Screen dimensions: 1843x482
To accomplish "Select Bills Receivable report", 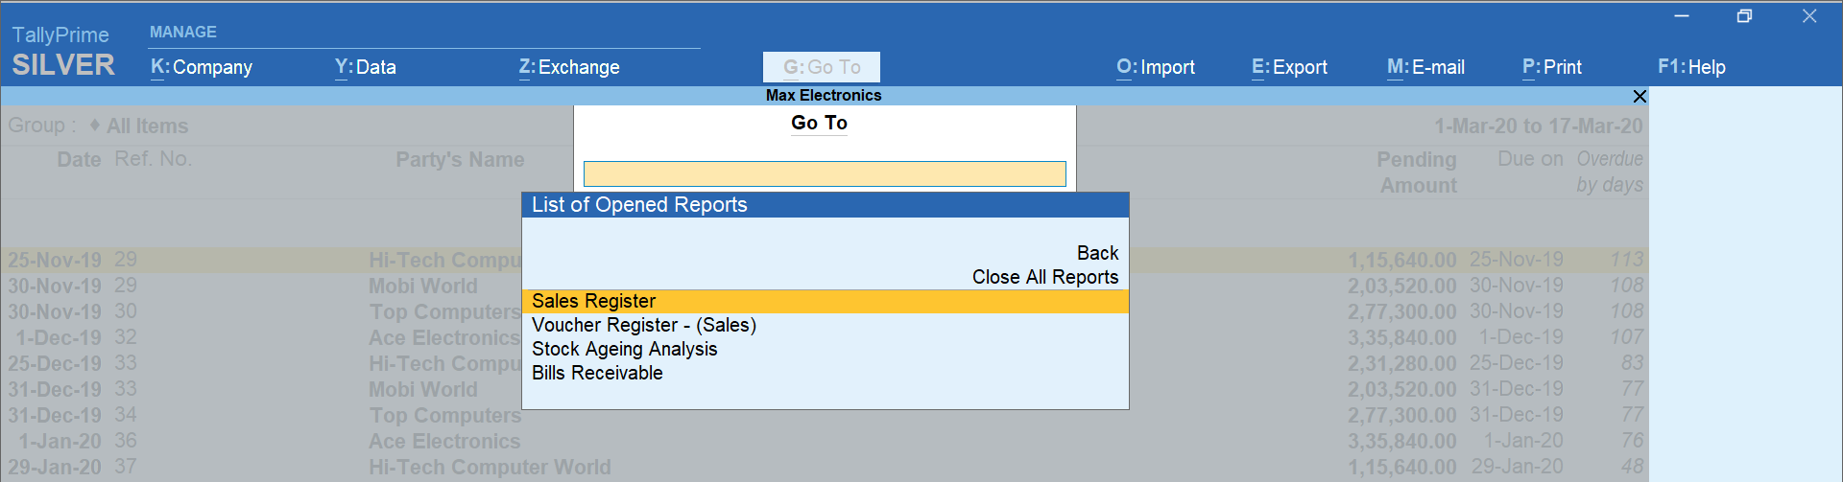I will click(597, 373).
